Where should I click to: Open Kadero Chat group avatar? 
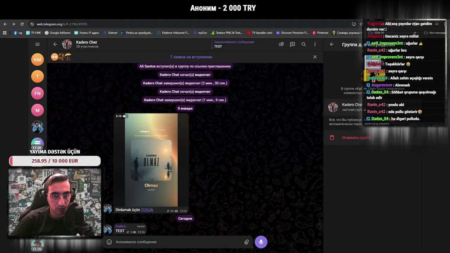67,44
